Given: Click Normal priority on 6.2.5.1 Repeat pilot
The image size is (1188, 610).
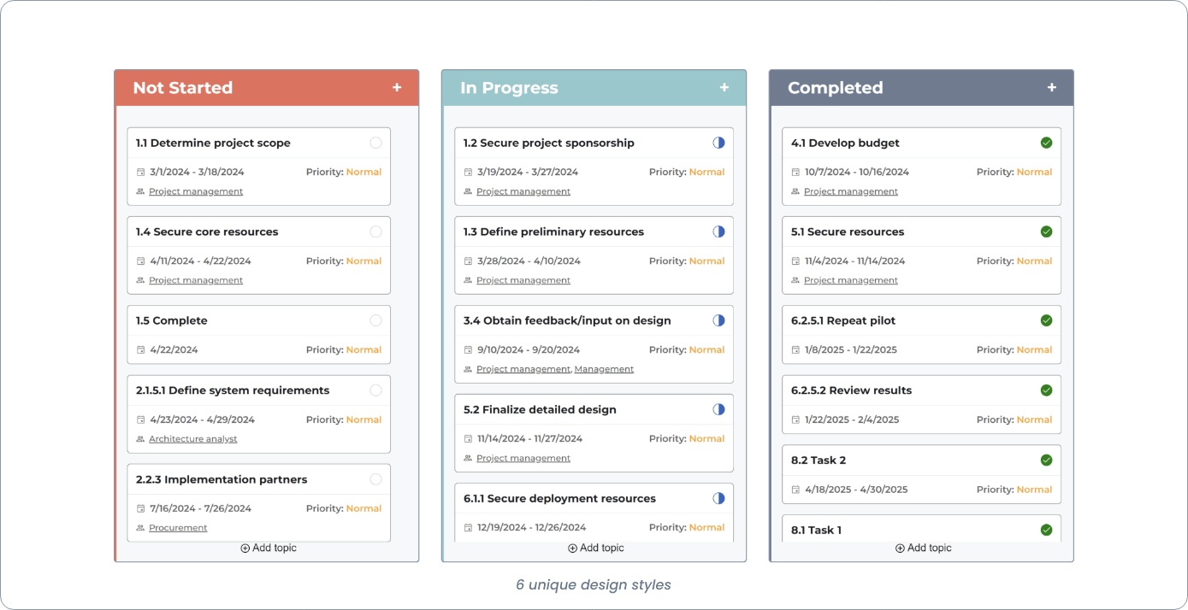Looking at the screenshot, I should (1034, 349).
